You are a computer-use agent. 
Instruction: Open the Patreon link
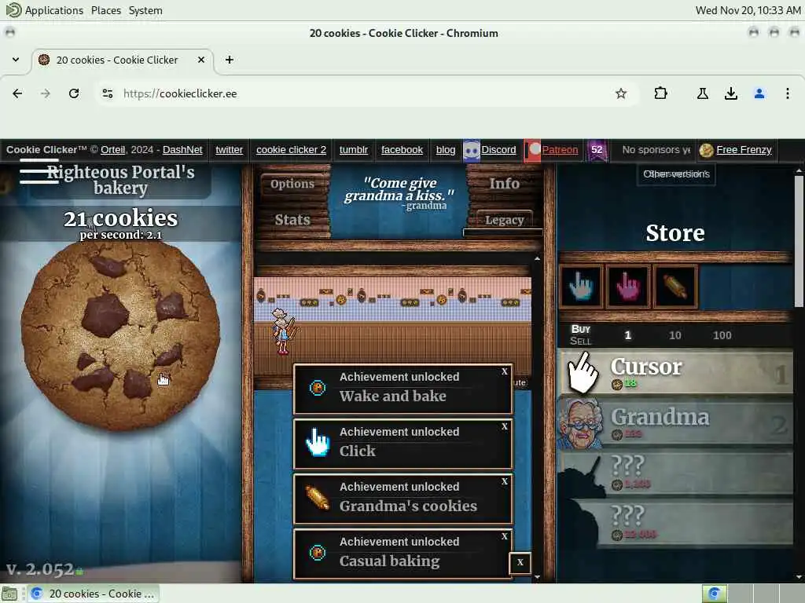tap(560, 150)
